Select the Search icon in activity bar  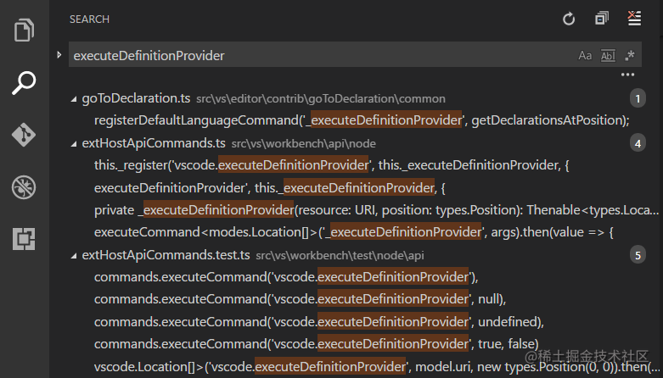(x=24, y=83)
